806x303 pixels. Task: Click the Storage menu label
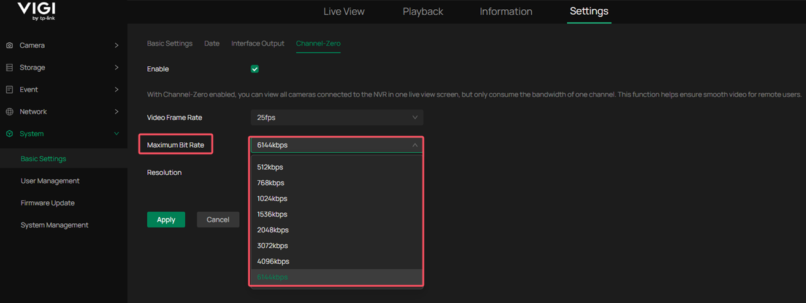(x=33, y=67)
